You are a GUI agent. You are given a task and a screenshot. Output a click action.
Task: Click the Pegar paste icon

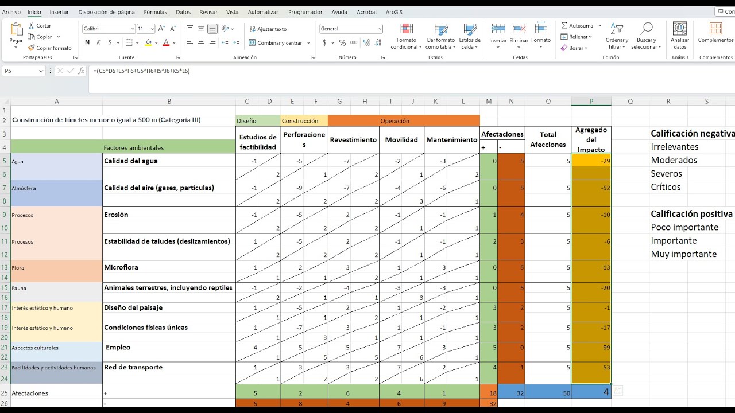(16, 29)
